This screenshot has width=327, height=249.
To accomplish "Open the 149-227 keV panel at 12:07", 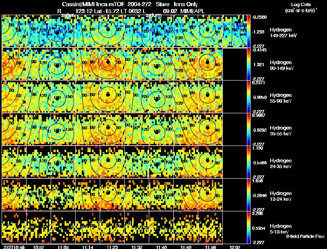I will [235, 31].
